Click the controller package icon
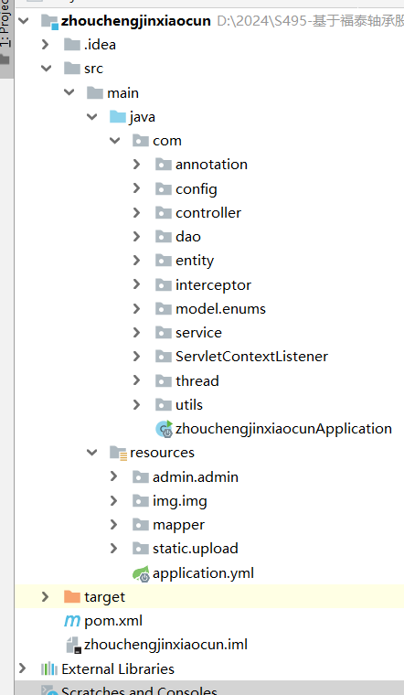404x695 pixels. tap(164, 213)
